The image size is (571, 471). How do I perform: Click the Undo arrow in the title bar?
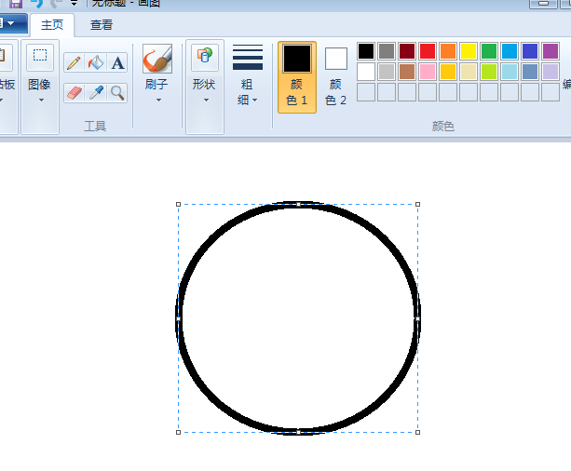click(x=36, y=4)
